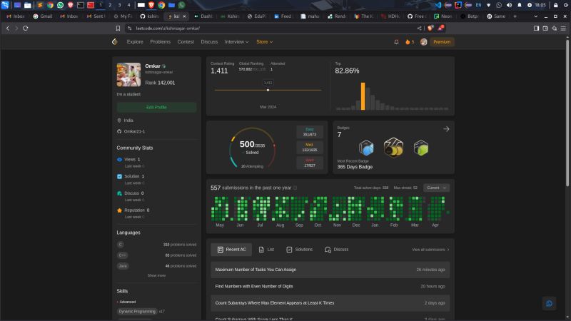Image resolution: width=571 pixels, height=321 pixels.
Task: Click the highlighted orange histogram bar
Action: (x=363, y=96)
